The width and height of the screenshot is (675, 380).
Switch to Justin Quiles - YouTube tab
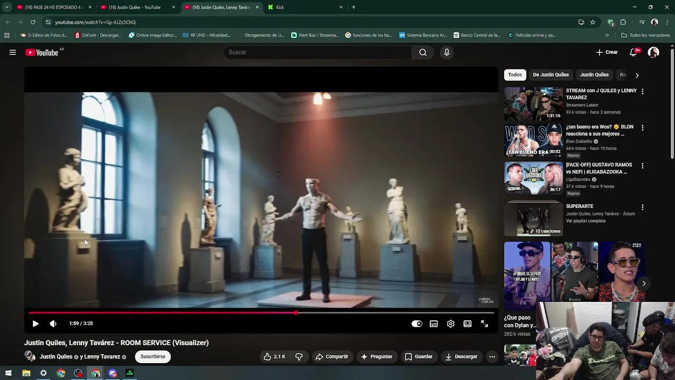pyautogui.click(x=138, y=7)
